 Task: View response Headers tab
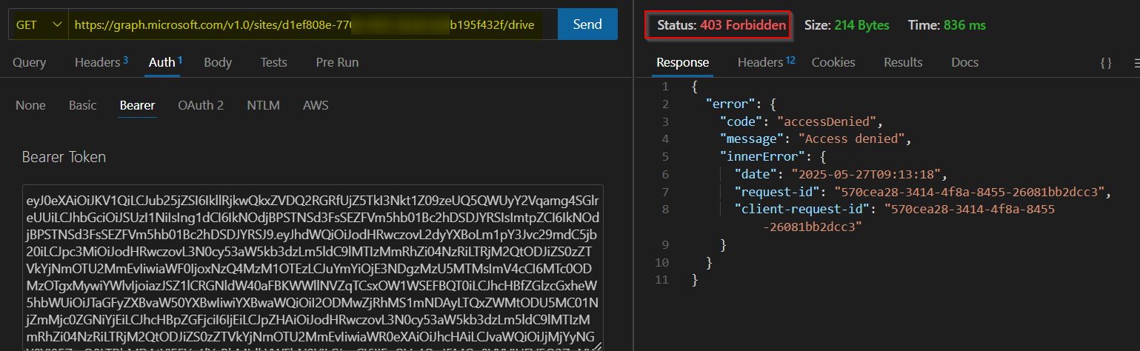(x=766, y=63)
